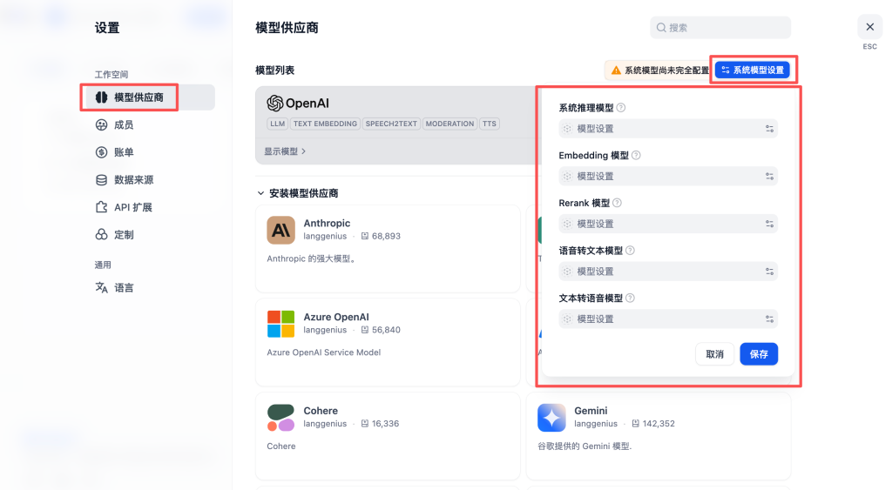Click the Cohere logo icon
The image size is (892, 490).
[280, 418]
